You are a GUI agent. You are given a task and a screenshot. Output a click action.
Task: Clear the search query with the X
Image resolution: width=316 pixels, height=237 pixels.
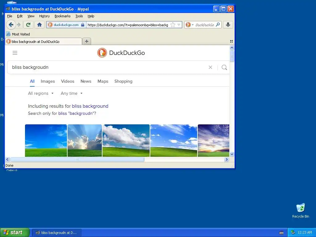coord(210,67)
